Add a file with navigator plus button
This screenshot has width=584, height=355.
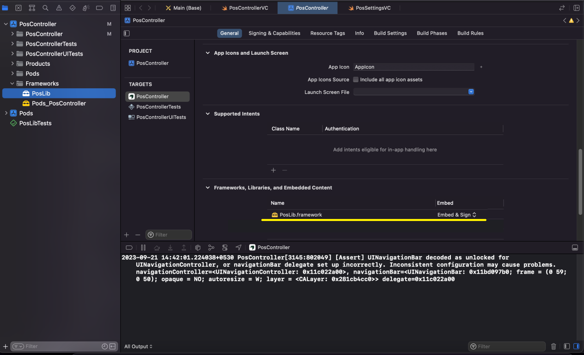point(5,346)
